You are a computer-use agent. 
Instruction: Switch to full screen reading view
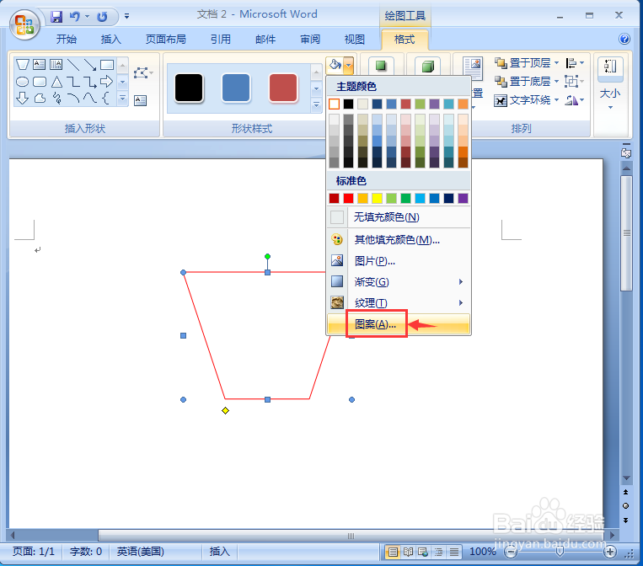pos(408,552)
